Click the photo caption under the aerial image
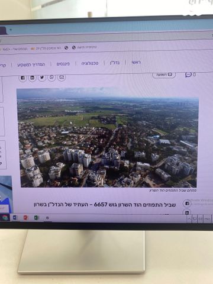213x284 pixels. click(x=173, y=191)
